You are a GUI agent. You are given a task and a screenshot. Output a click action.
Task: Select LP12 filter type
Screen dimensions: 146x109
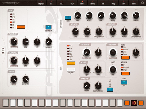coord(12,19)
